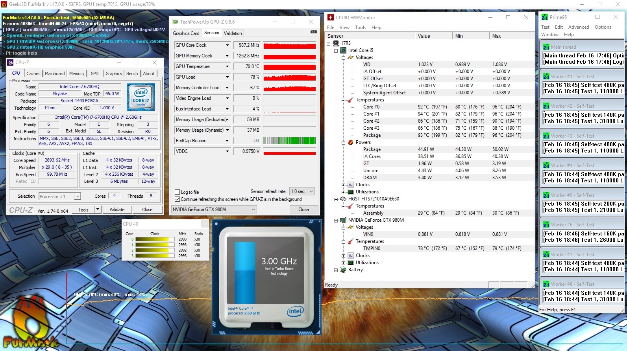Collapse the HGST HTS721010A9E630 node

336,199
